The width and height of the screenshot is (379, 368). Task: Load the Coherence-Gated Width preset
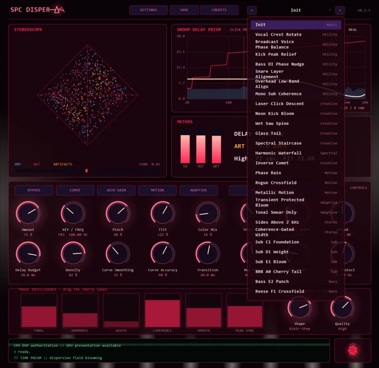pyautogui.click(x=296, y=232)
